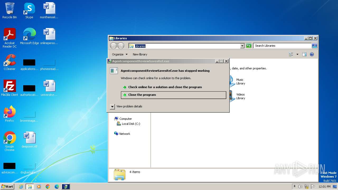Choose Check online for a solution

173,87
